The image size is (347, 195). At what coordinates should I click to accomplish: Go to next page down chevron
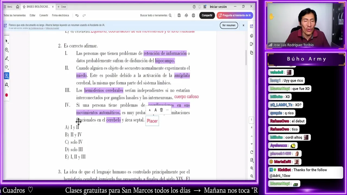coord(252,144)
